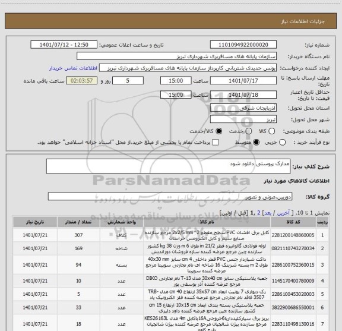Viewport: 342px width, 331px height.
Task: Click the remaining time countdown 02:03:57
Action: coord(82,81)
